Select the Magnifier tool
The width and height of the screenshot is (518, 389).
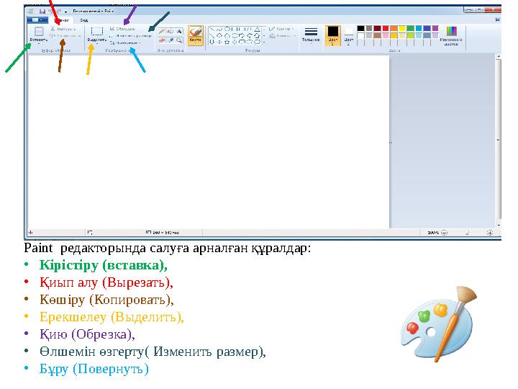point(179,40)
